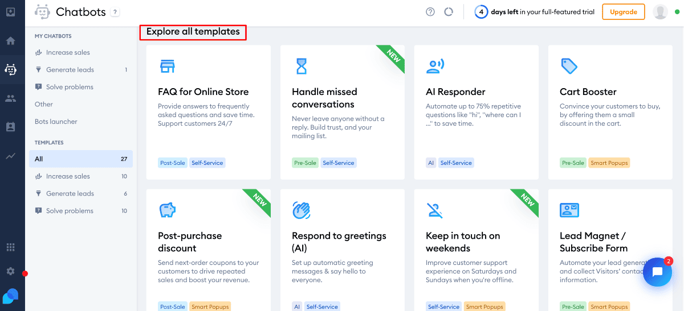684x311 pixels.
Task: Open the Visitors people icon in sidebar
Action: (x=10, y=98)
